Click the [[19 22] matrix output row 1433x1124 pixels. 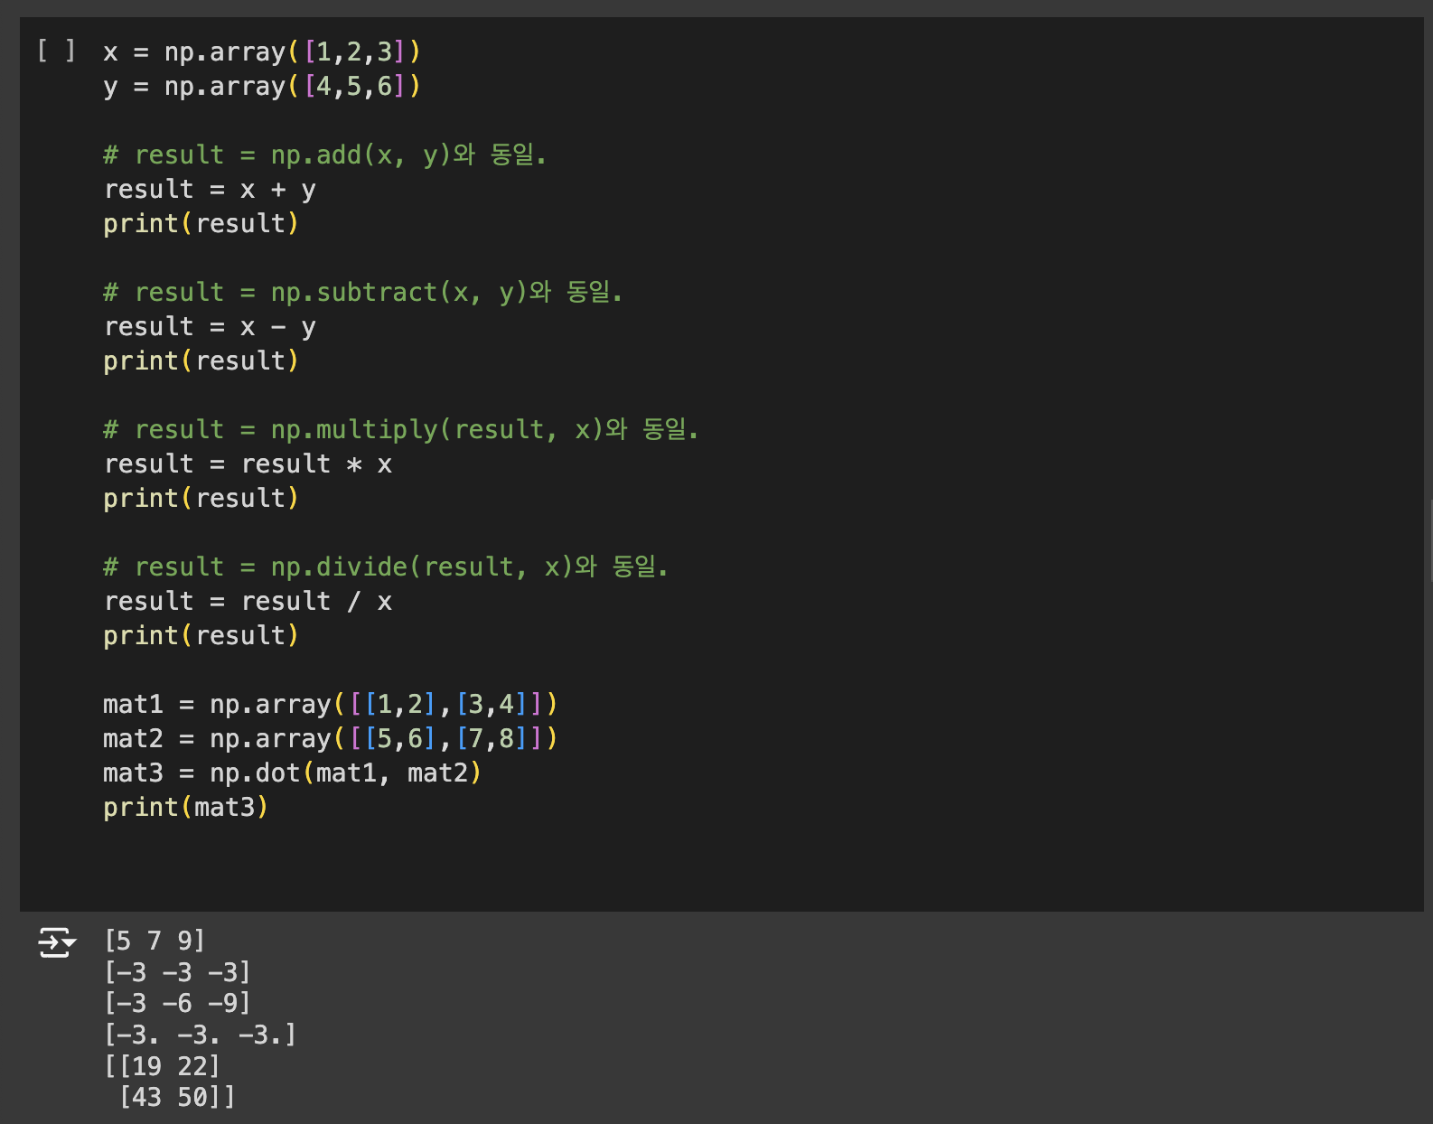point(163,1066)
